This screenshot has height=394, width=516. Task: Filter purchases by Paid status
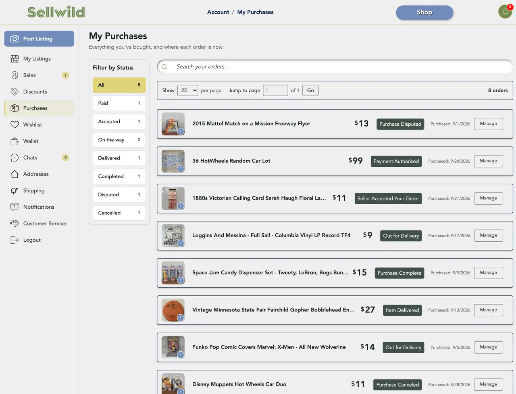[x=119, y=104]
